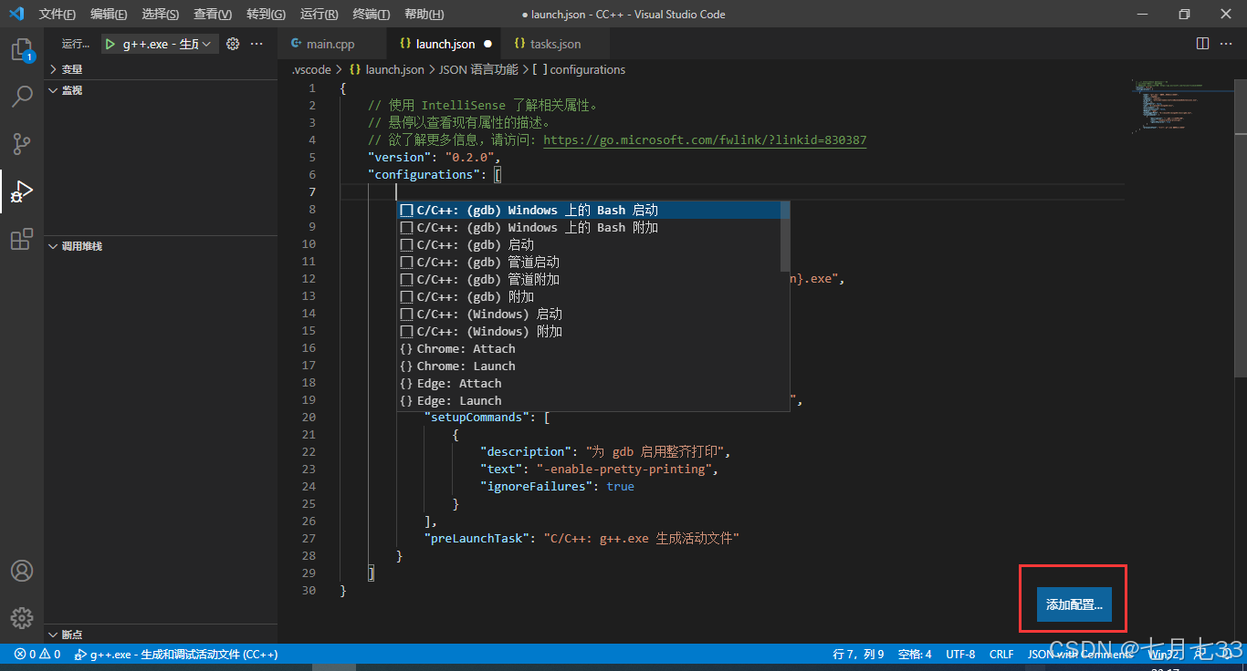
Task: Collapse the 调用堆栈 section
Action: coord(161,246)
